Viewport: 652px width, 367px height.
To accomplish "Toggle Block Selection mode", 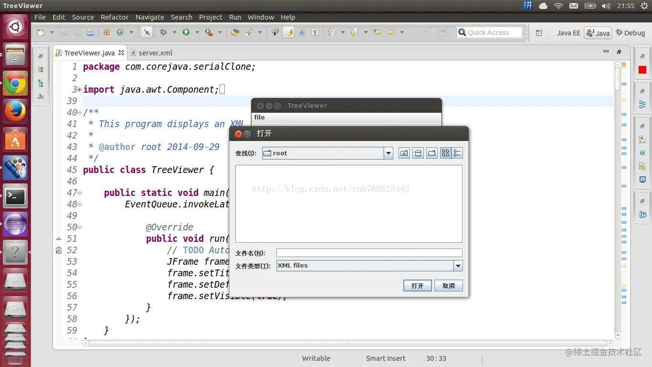I will tap(302, 32).
